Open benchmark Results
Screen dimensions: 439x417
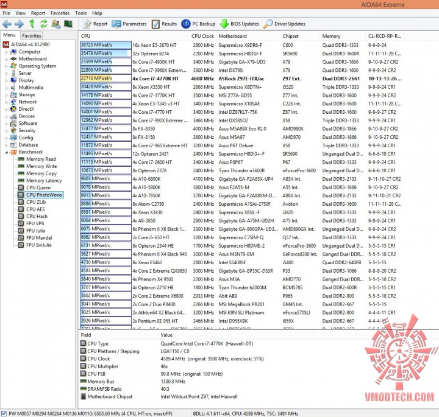point(165,24)
